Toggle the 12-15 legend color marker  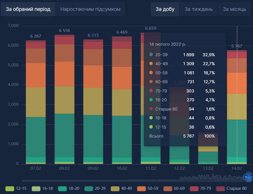click(9, 188)
